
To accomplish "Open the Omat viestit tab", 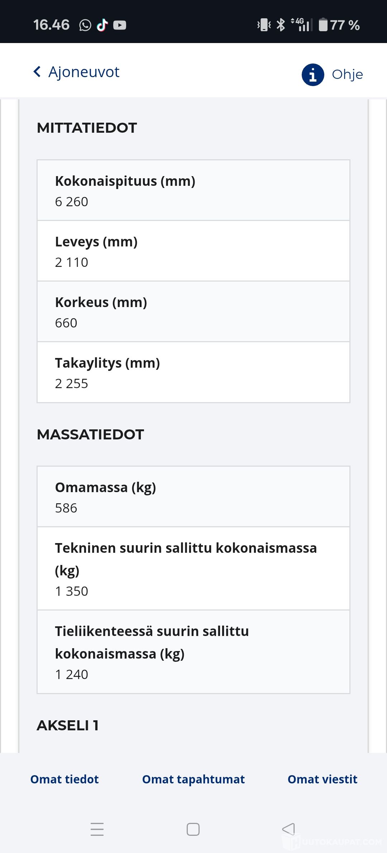I will point(322,779).
